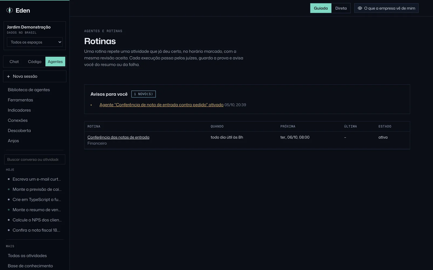Viewport: 433px width, 270px height.
Task: Click the PRÓXIMA column header
Action: [x=288, y=126]
